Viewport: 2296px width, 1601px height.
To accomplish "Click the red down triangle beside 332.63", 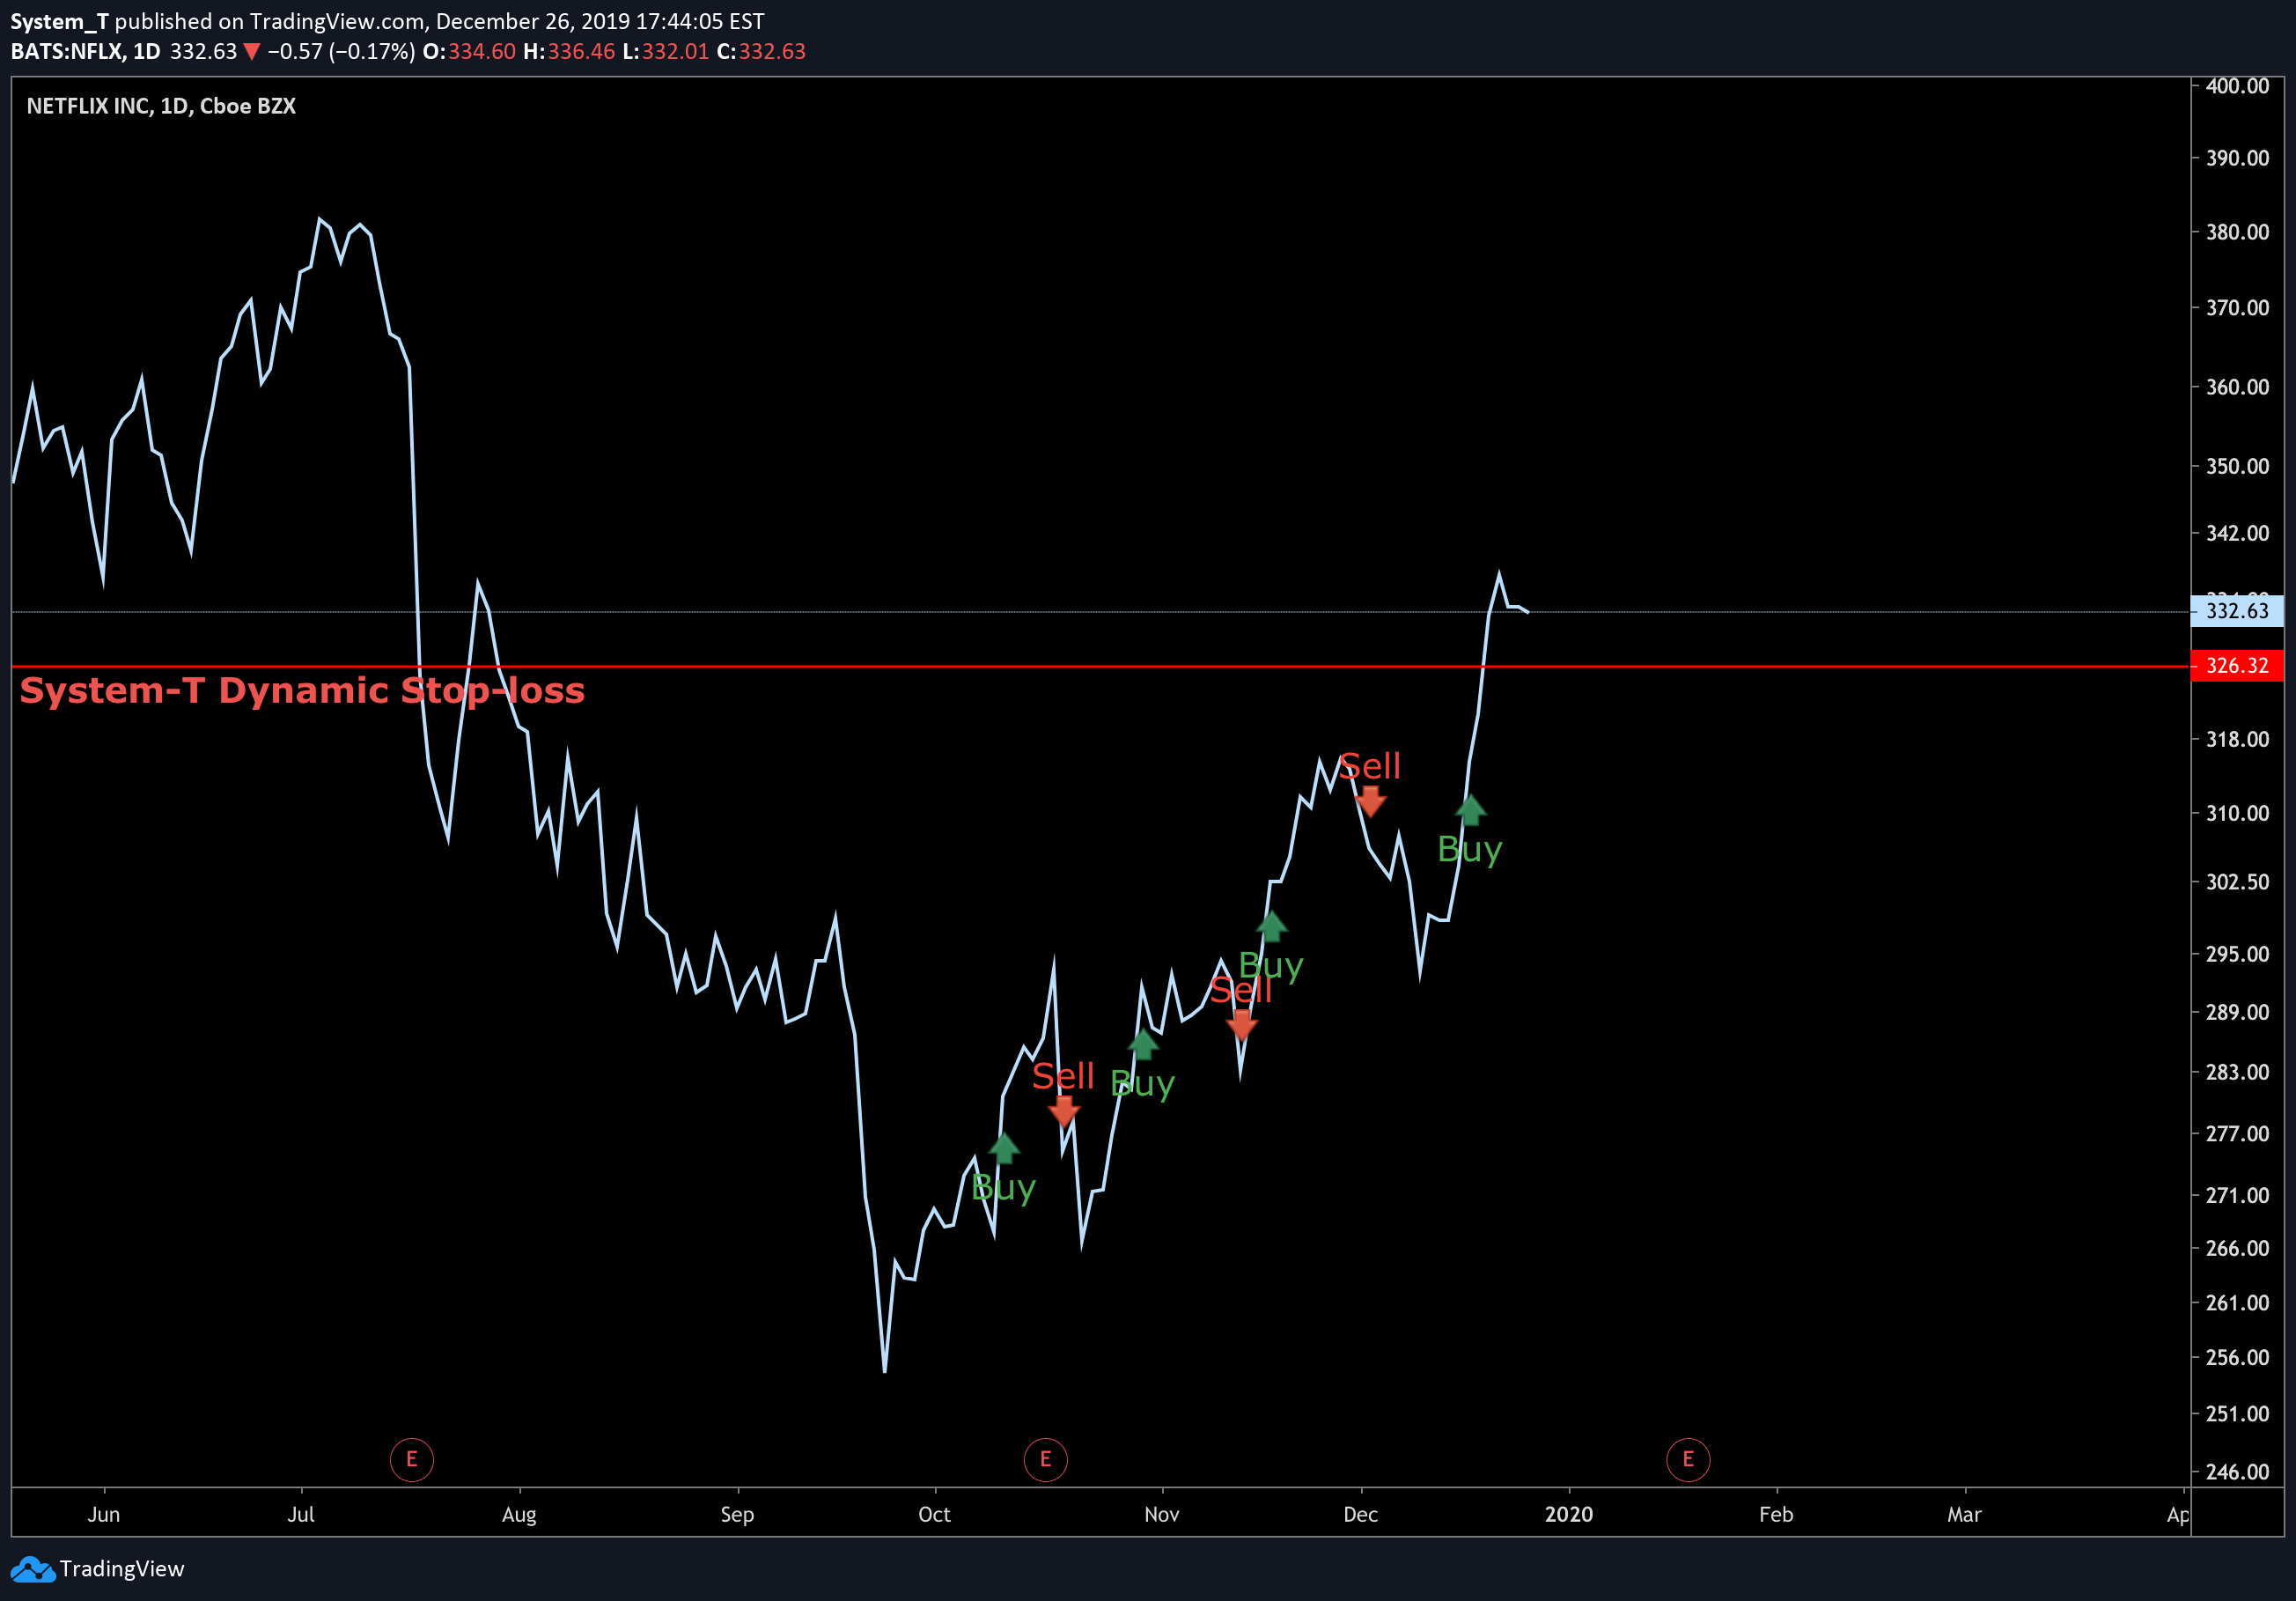I will (x=252, y=52).
